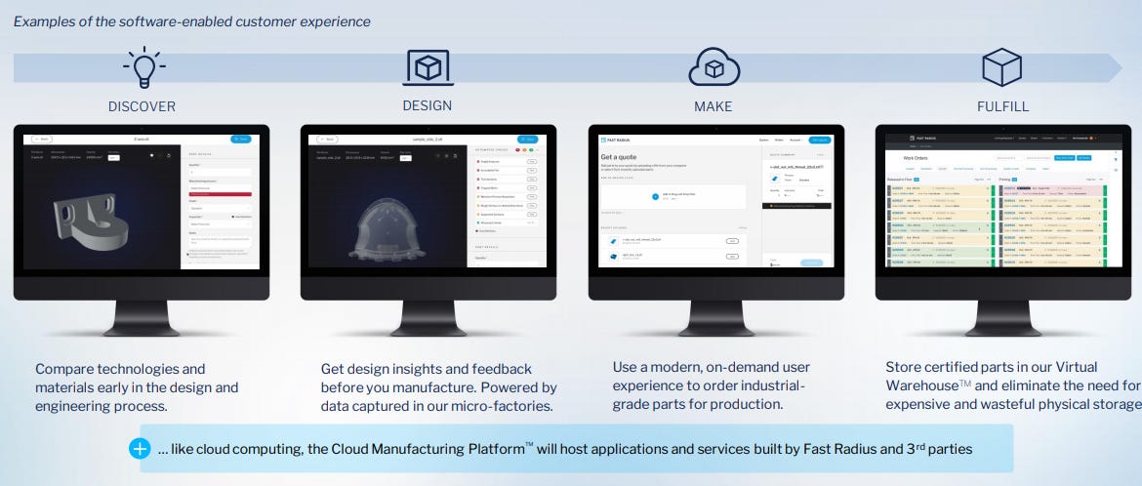Open the Account dropdown menu on the Make screen

coord(796,140)
